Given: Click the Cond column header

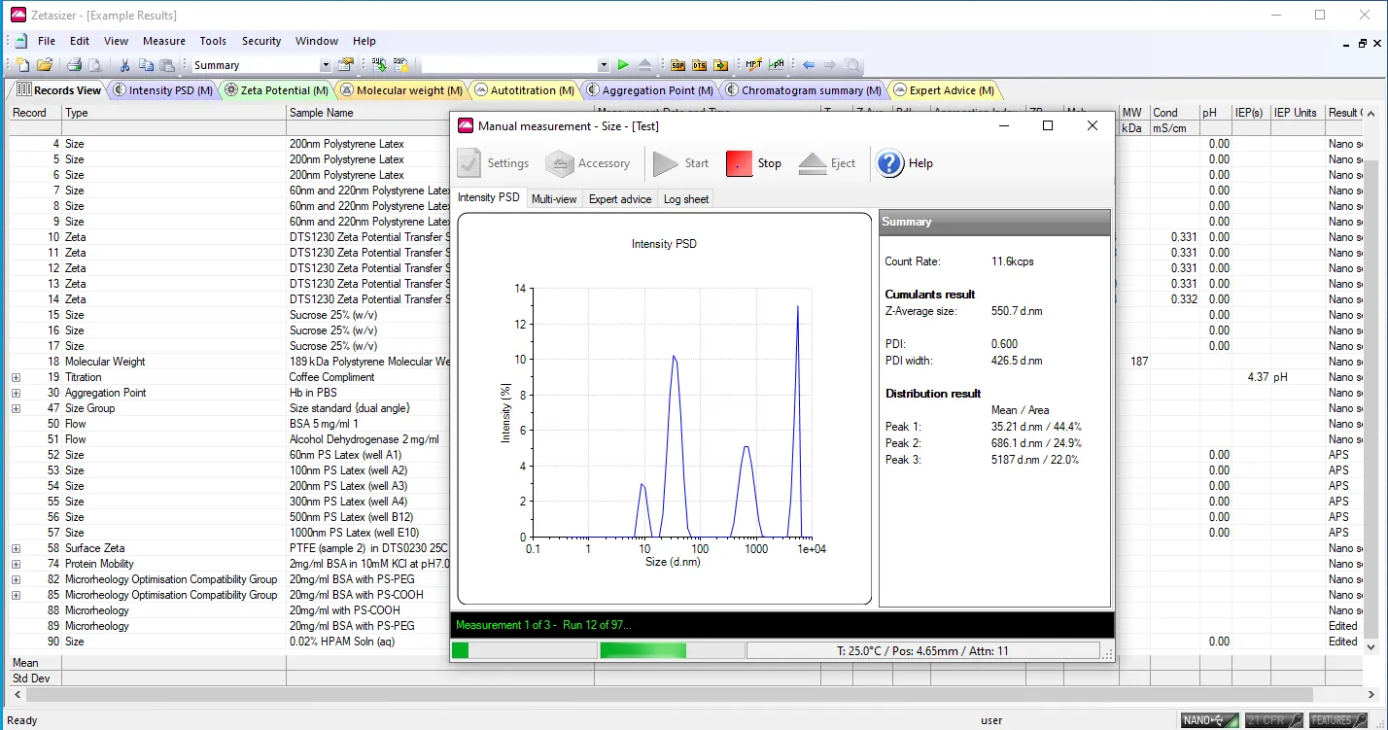Looking at the screenshot, I should point(1174,113).
